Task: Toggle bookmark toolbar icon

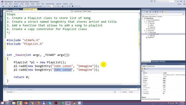Action: 73,6
